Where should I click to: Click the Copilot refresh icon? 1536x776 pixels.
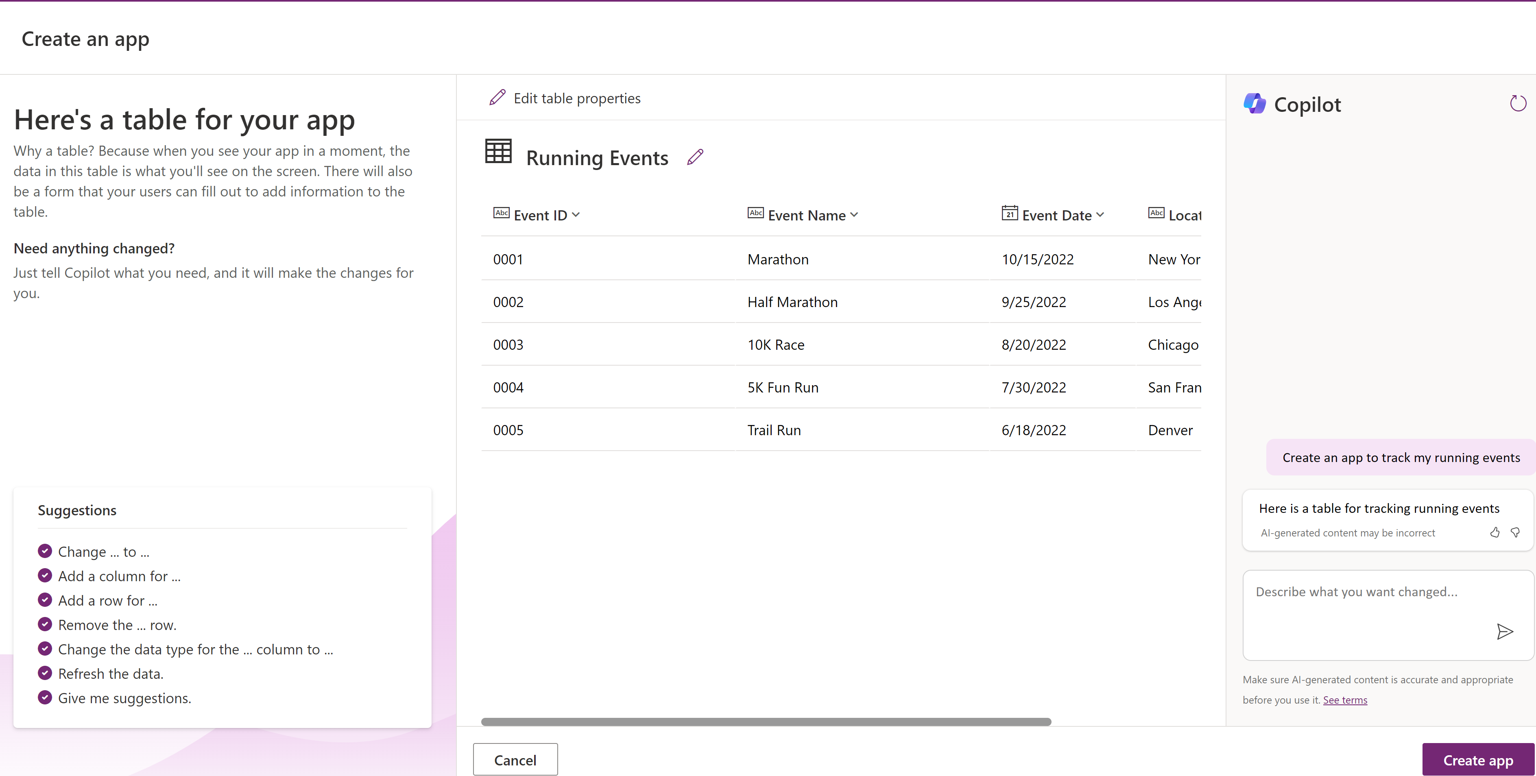click(x=1518, y=104)
